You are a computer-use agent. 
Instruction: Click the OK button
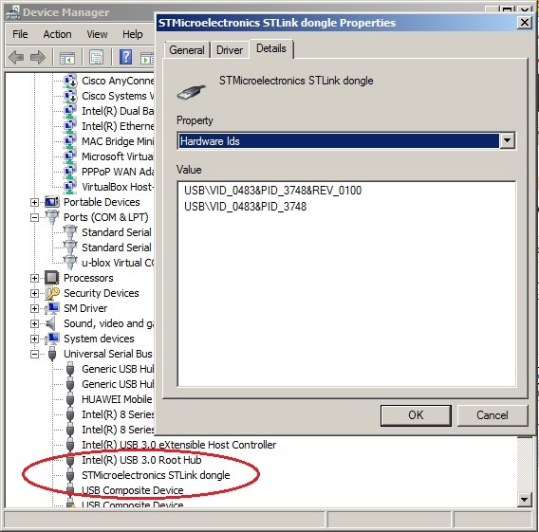tap(416, 415)
